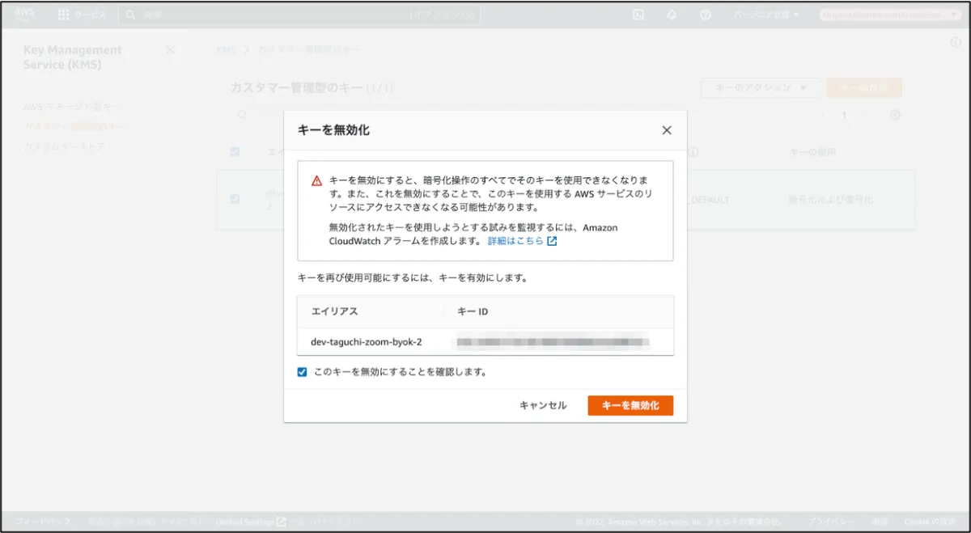Select AWS マネージド型キー in the sidebar
Screen dimensions: 971x533
pos(72,107)
